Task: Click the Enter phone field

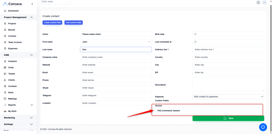Action: click(116, 80)
